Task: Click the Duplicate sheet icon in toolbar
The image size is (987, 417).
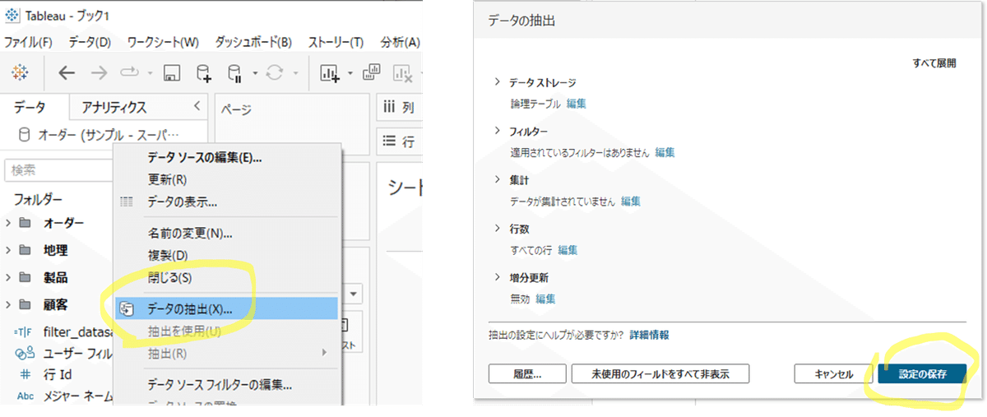Action: tap(371, 73)
